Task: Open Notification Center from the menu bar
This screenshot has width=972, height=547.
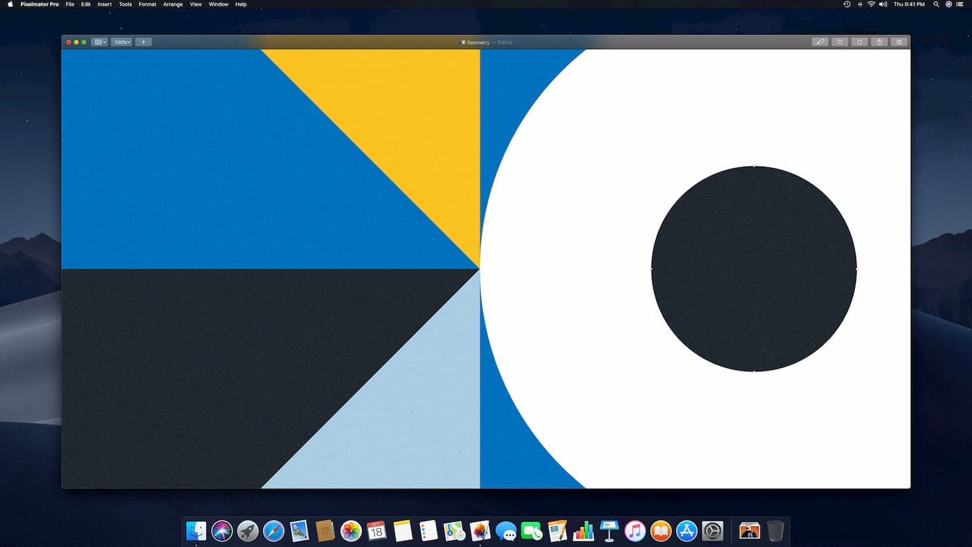Action: pos(960,4)
